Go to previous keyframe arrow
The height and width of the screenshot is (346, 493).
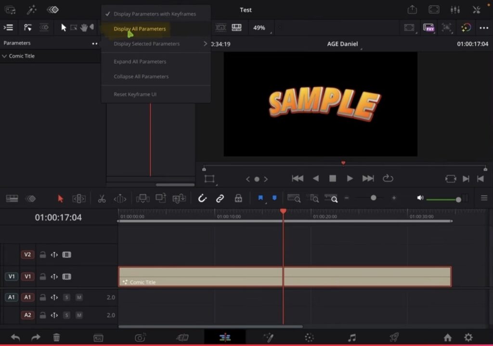pyautogui.click(x=248, y=179)
